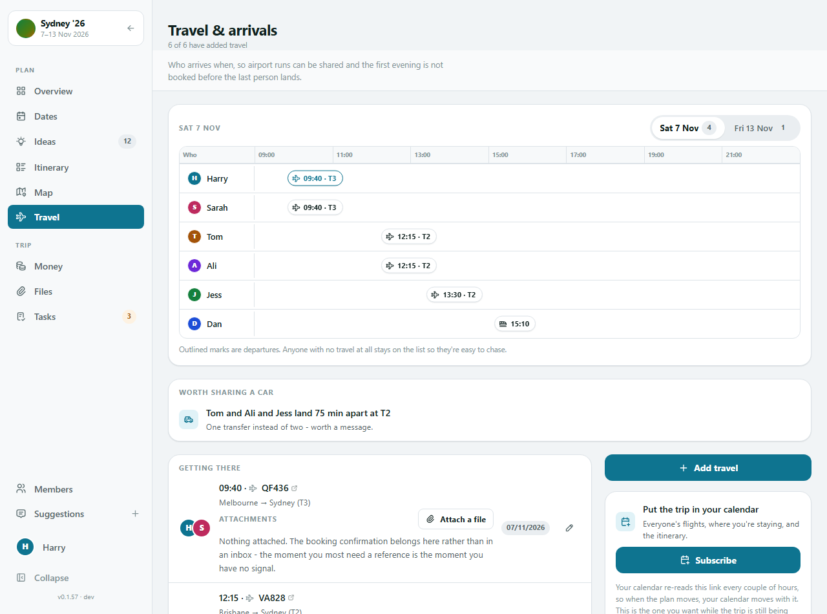Click the Sydney '26 trip avatar
827x614 pixels.
(26, 28)
